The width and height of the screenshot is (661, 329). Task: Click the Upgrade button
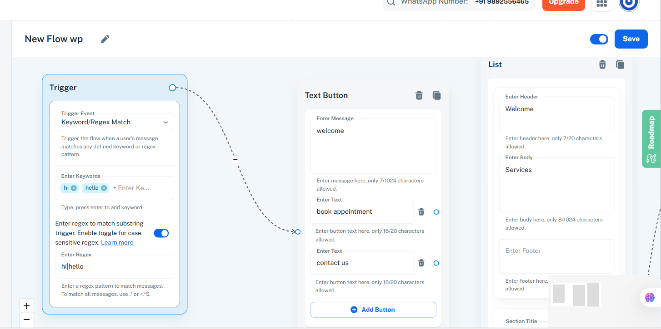pos(563,3)
